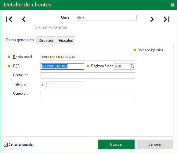The width and height of the screenshot is (177, 153).
Task: Click the Cancelar button
Action: tap(155, 144)
